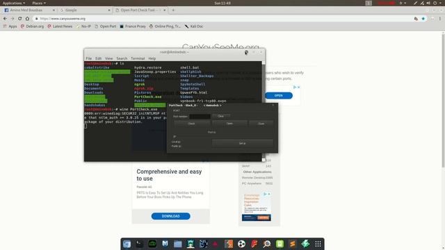
Task: Open the No-IP bookmark
Action: (x=83, y=26)
